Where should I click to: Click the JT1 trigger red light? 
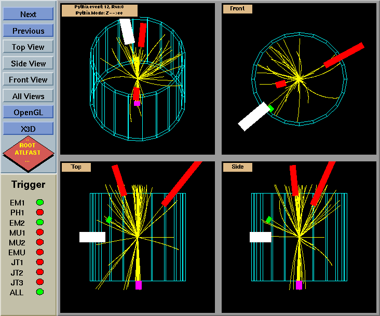(x=39, y=262)
